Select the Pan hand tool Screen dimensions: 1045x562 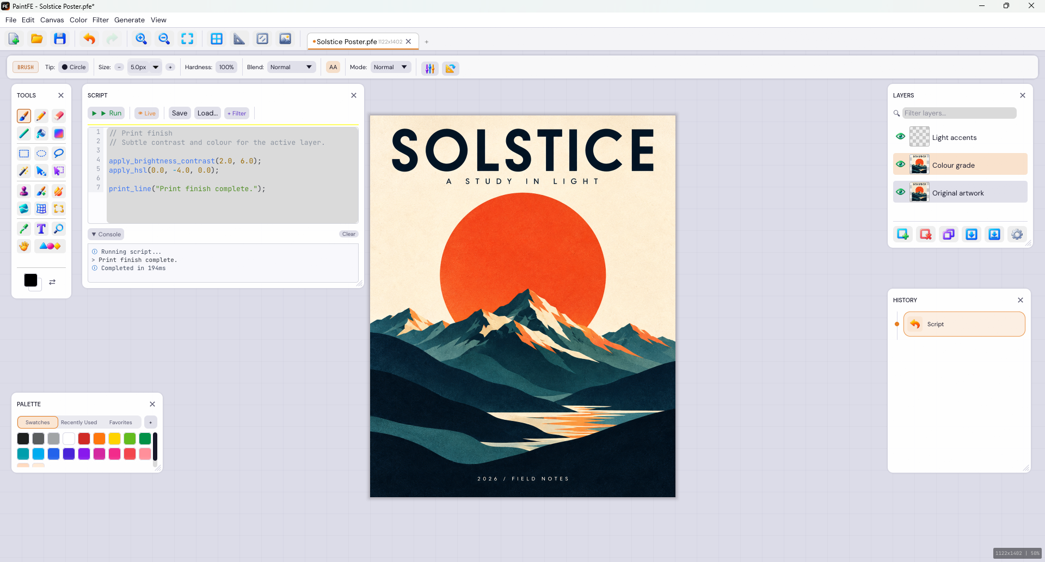(x=24, y=246)
